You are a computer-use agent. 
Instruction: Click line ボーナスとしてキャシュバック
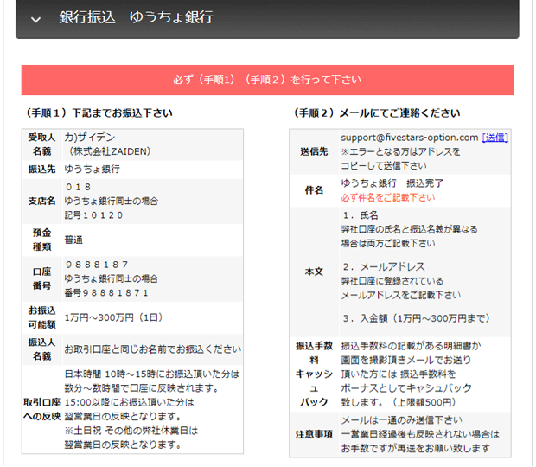(406, 388)
